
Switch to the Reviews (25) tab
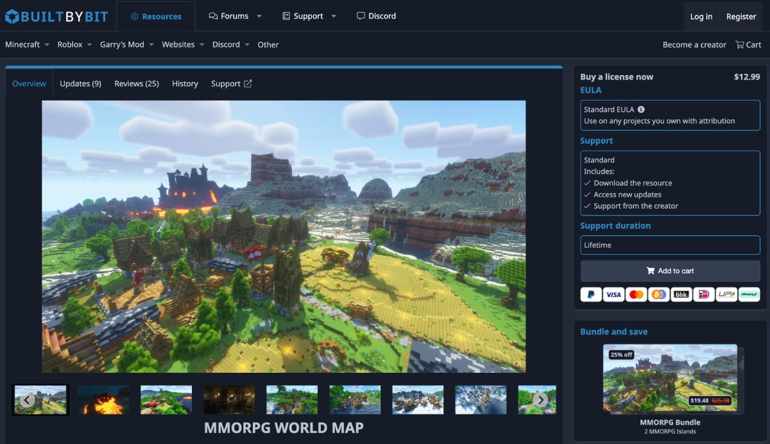137,83
